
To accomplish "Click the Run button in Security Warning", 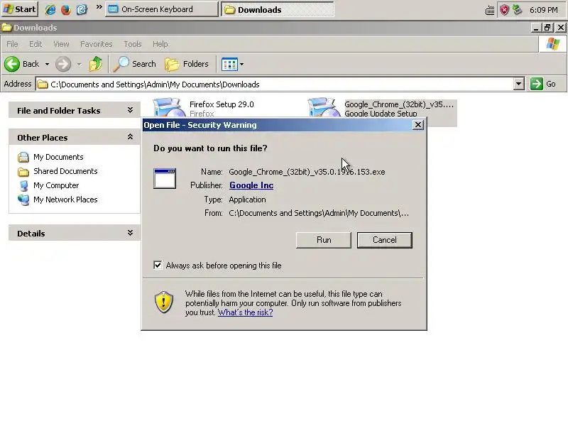I will pos(324,240).
